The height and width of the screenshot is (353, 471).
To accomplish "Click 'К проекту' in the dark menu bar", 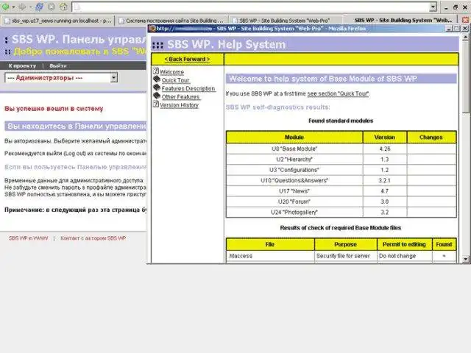I will coord(22,65).
